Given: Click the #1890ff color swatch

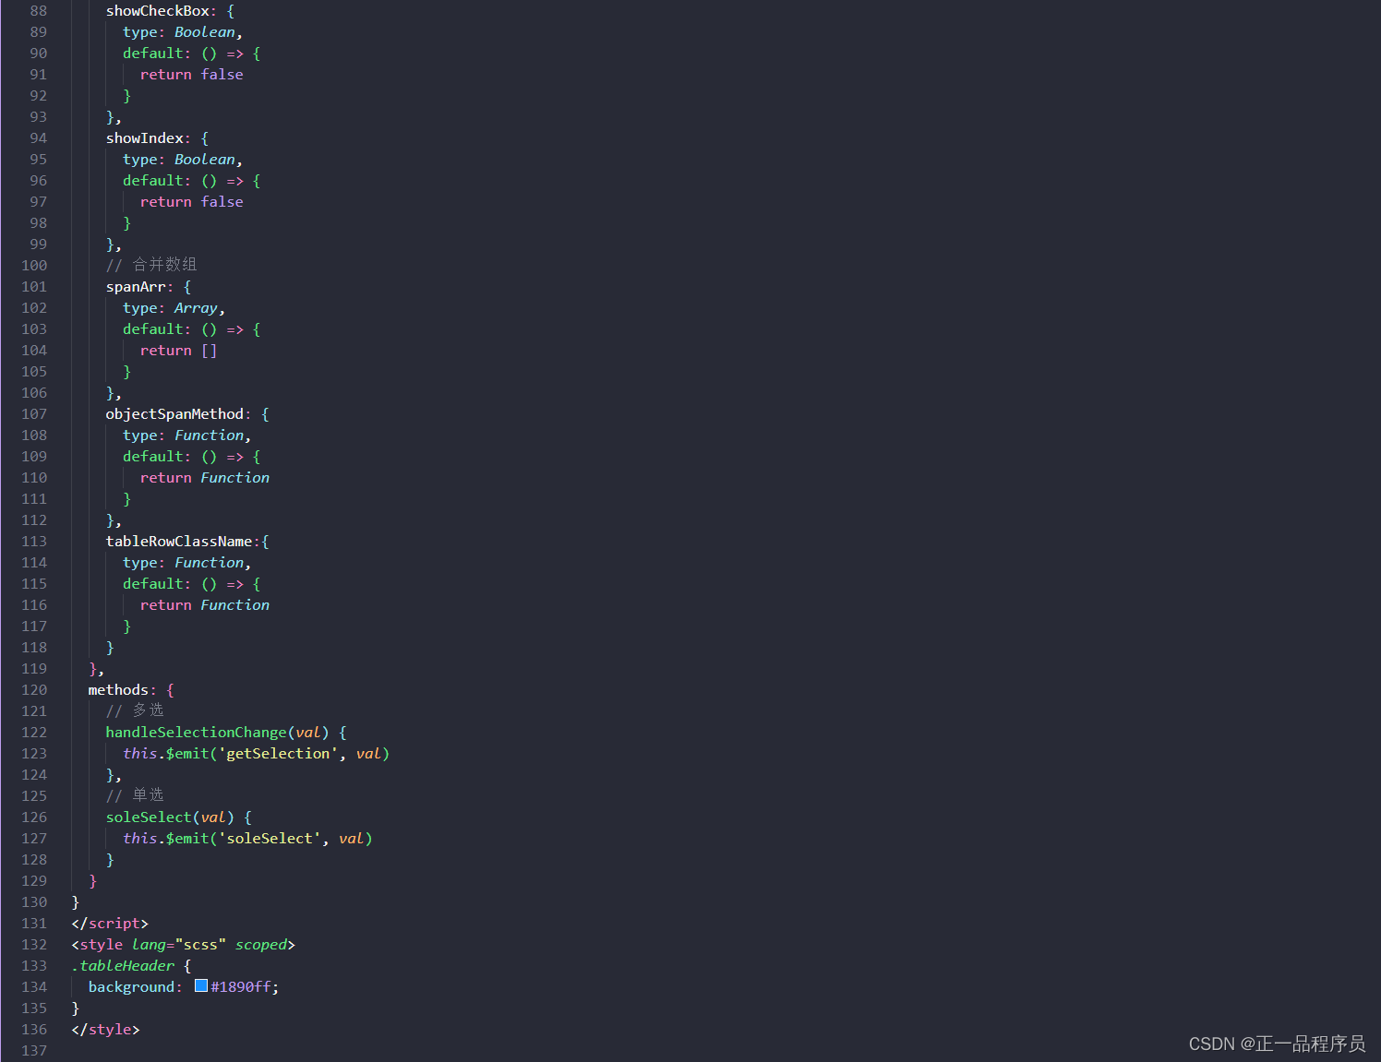Looking at the screenshot, I should coord(201,985).
